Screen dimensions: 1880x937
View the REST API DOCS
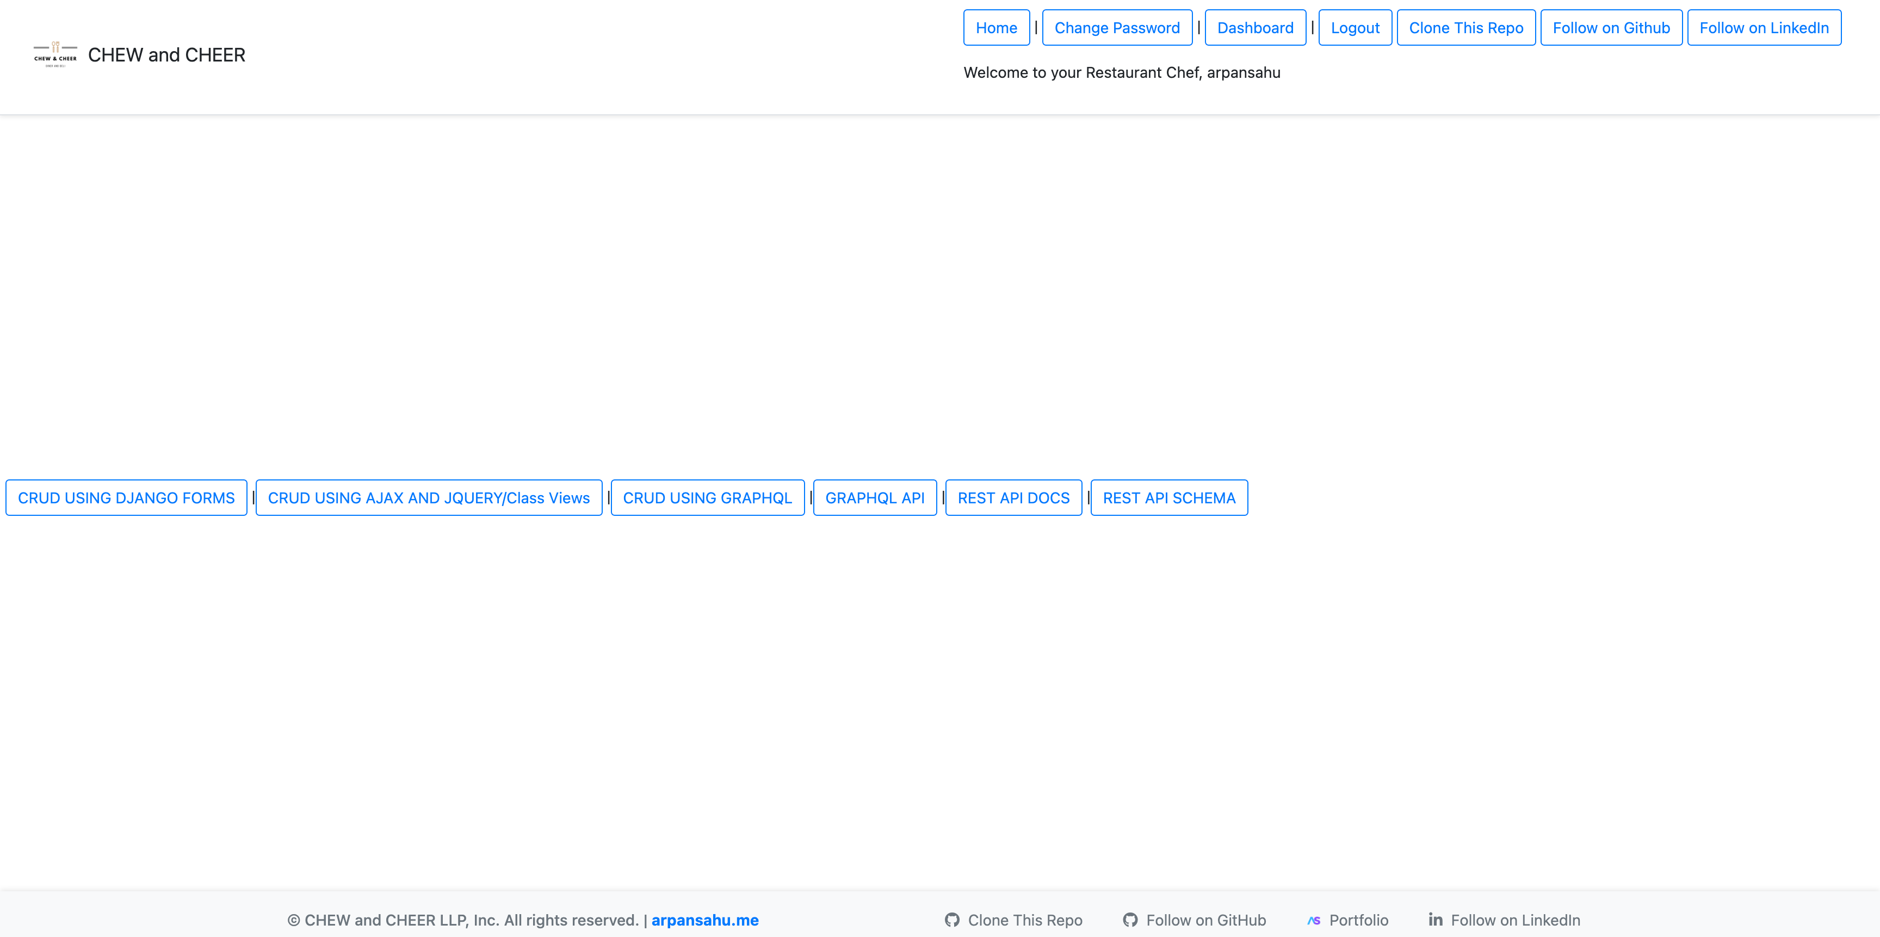[x=1013, y=498]
